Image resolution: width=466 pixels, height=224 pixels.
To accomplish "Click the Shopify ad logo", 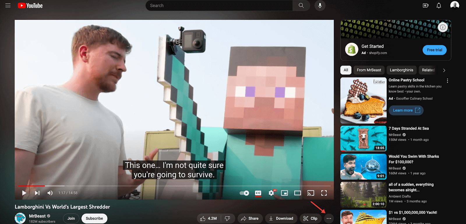I will pyautogui.click(x=352, y=50).
